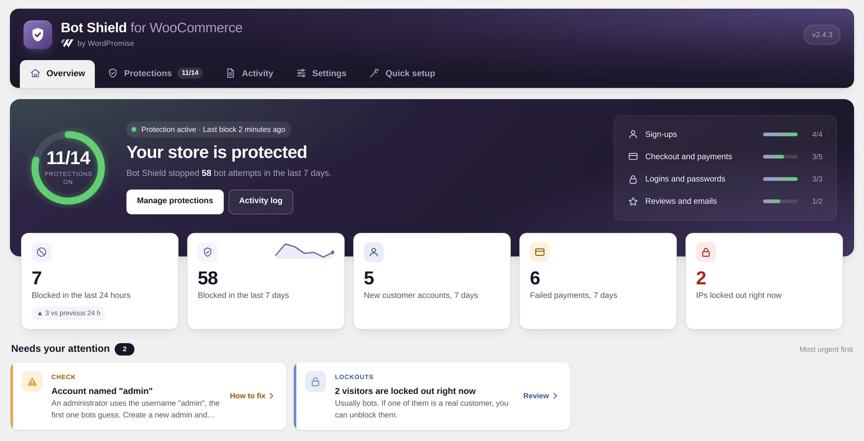Viewport: 864px width, 441px height.
Task: Click the Sign-ups progress bar
Action: [x=780, y=134]
